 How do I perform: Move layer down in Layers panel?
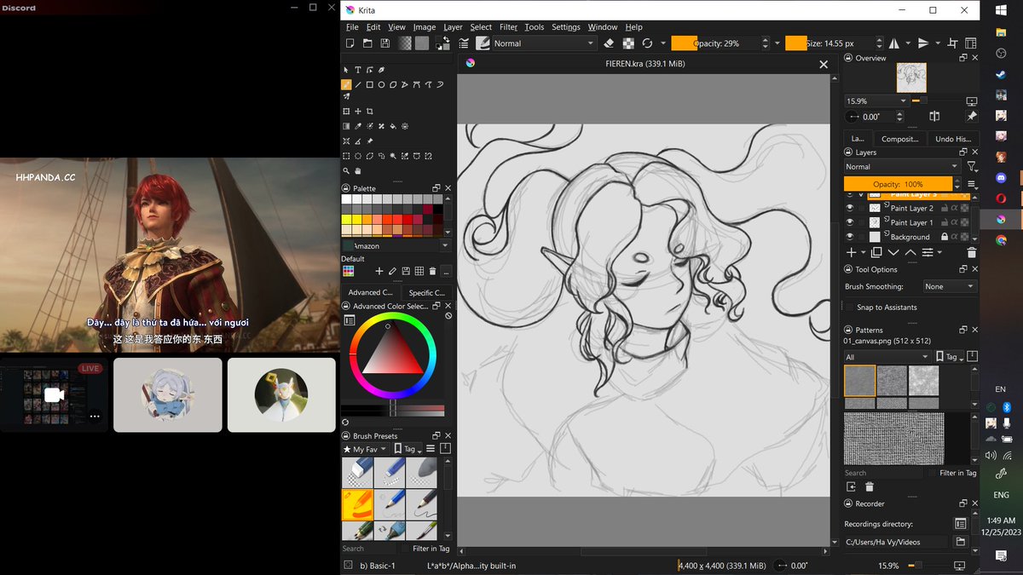point(893,252)
